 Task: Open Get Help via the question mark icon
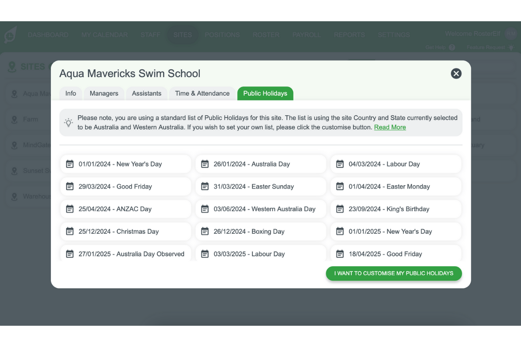tap(452, 47)
